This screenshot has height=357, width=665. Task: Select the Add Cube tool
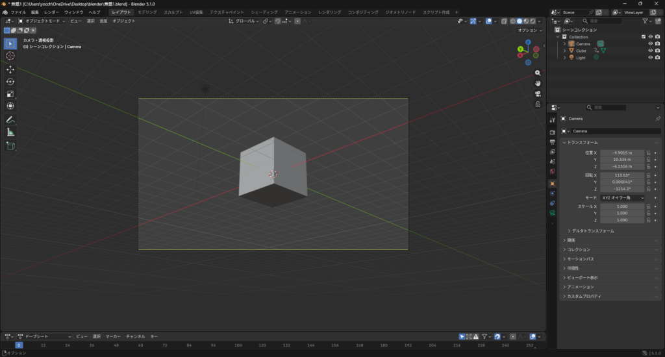pyautogui.click(x=10, y=146)
